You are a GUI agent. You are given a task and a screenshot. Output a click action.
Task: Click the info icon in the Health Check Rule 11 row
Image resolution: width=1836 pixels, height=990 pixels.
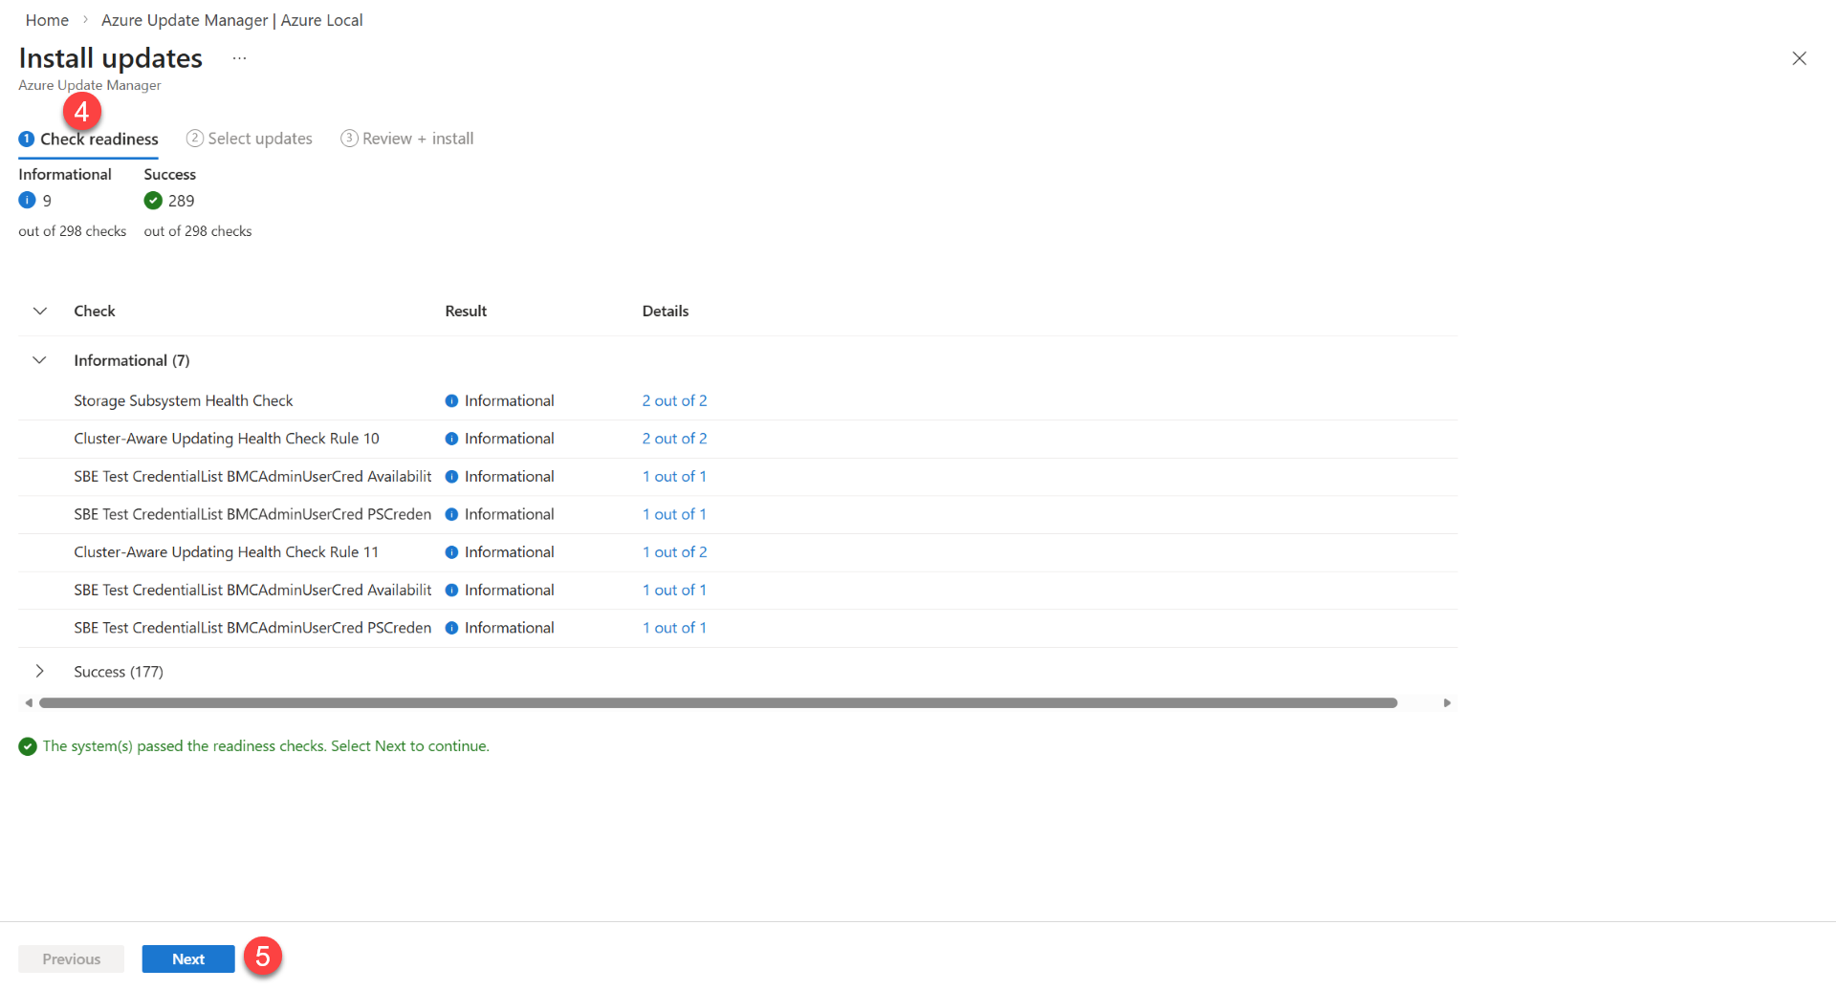click(451, 552)
